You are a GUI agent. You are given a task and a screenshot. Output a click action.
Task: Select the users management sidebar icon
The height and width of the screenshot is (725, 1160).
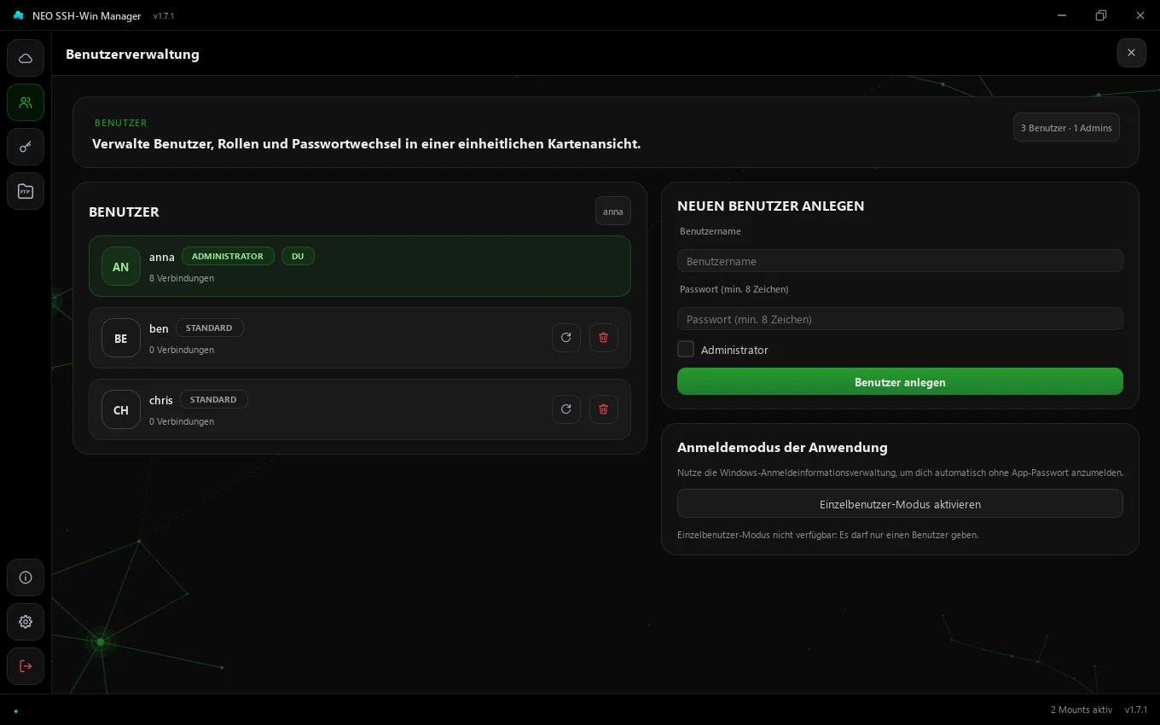[26, 102]
